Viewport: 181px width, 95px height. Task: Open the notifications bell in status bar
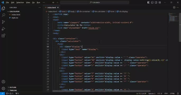click(178, 93)
